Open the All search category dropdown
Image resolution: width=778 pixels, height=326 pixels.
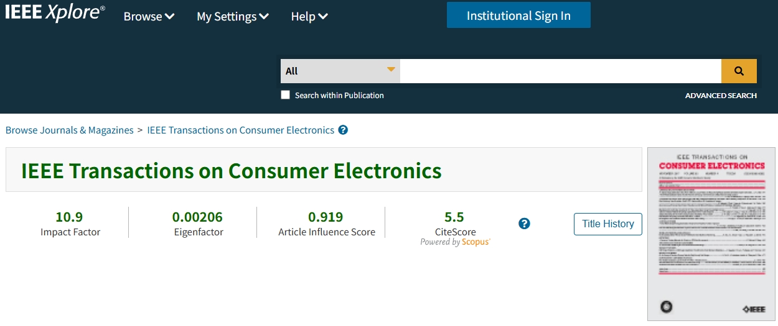tap(340, 71)
